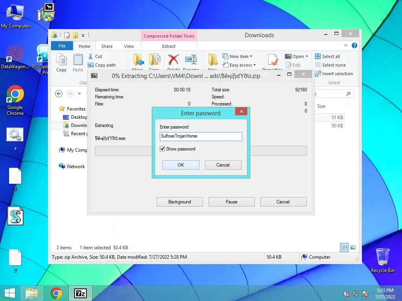The image size is (402, 301).
Task: Open the Action Center flag icon
Action: [365, 294]
